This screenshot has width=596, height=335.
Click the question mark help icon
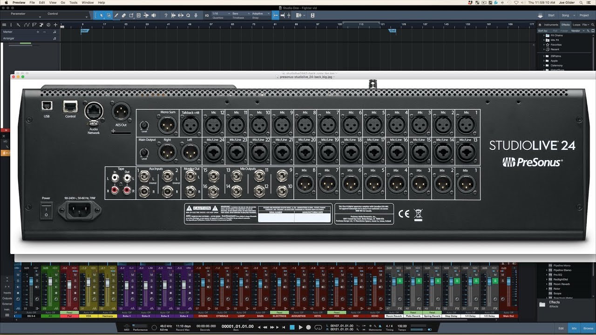click(166, 15)
